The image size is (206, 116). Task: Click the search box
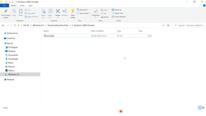(188, 25)
